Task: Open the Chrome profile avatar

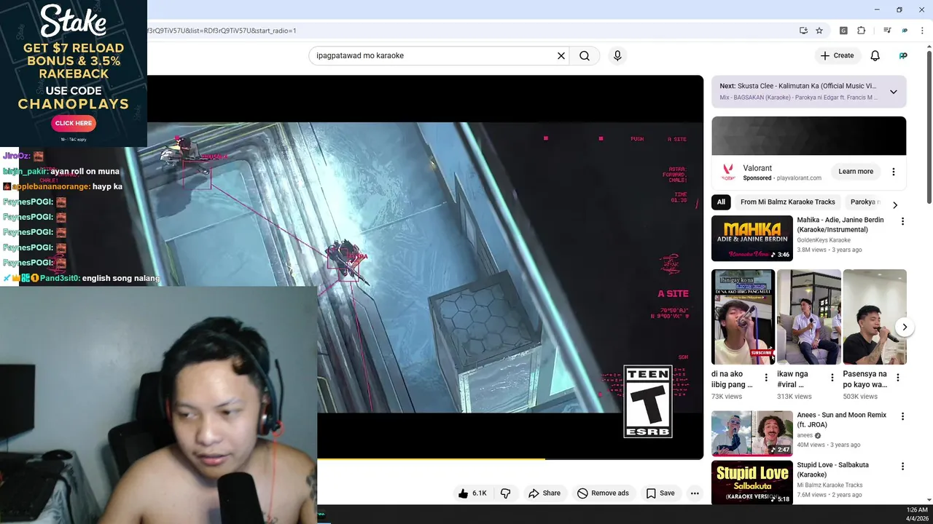Action: 905,31
